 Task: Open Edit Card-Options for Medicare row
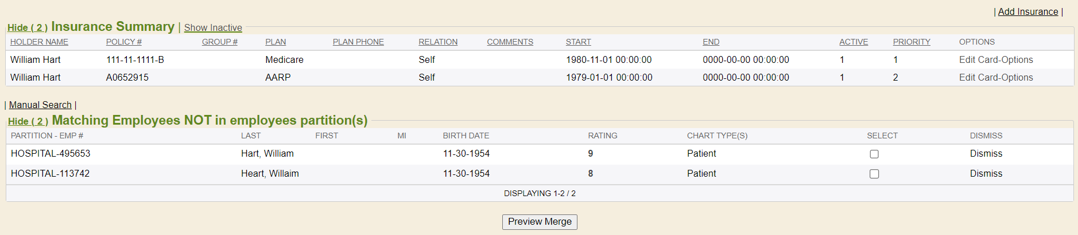(995, 59)
